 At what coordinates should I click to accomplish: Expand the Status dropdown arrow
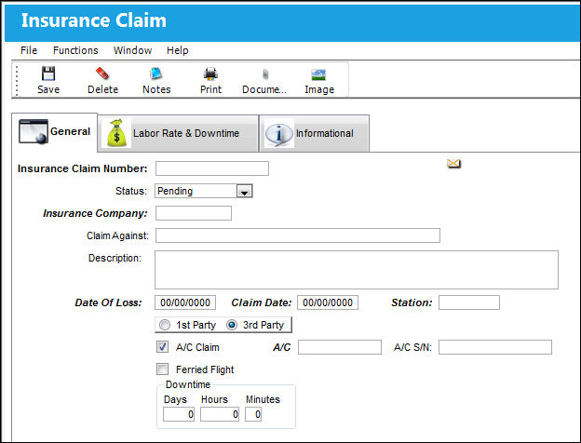[x=244, y=191]
